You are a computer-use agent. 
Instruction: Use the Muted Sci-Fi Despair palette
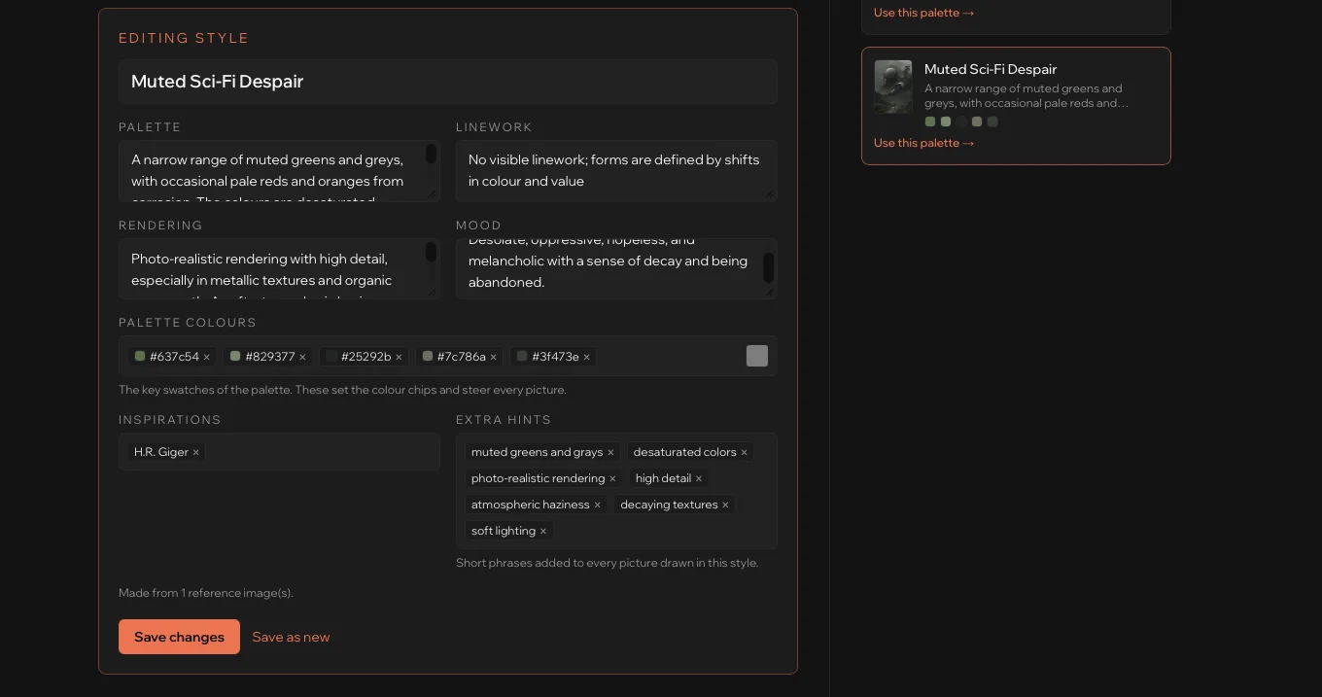pyautogui.click(x=923, y=143)
